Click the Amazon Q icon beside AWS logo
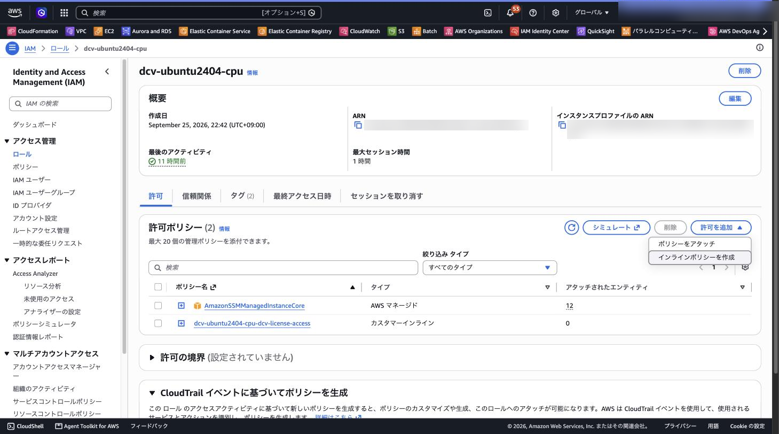The width and height of the screenshot is (779, 434). coord(42,12)
